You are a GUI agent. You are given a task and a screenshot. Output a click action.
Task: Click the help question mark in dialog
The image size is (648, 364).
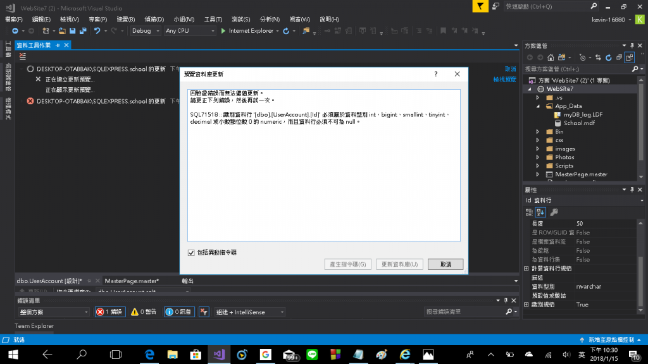tap(435, 74)
